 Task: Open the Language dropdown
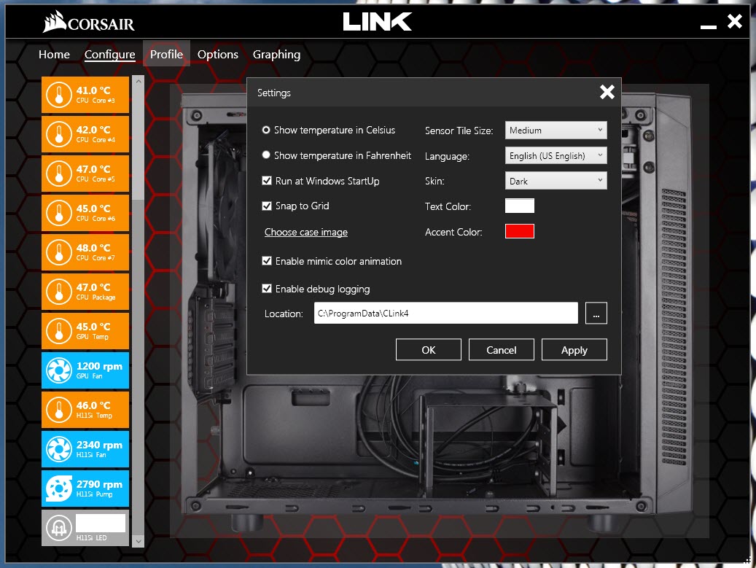tap(556, 155)
